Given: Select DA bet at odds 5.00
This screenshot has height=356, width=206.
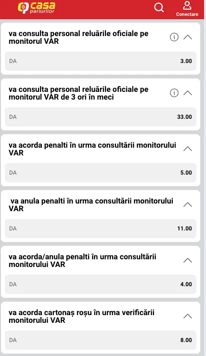Looking at the screenshot, I should pos(101,173).
